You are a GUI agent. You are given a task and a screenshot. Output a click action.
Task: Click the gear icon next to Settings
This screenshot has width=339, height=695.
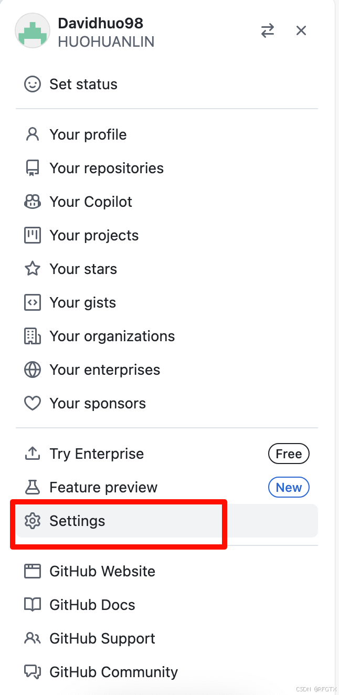(x=33, y=521)
